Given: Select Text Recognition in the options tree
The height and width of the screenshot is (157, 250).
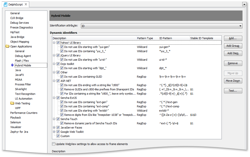Looking at the screenshot, I should pyautogui.click(x=25, y=94).
